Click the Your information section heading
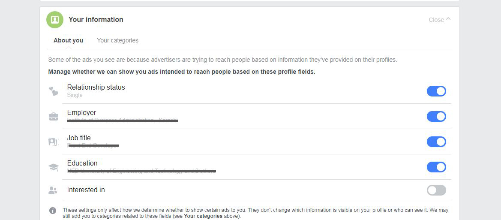This screenshot has width=501, height=220. 96,20
